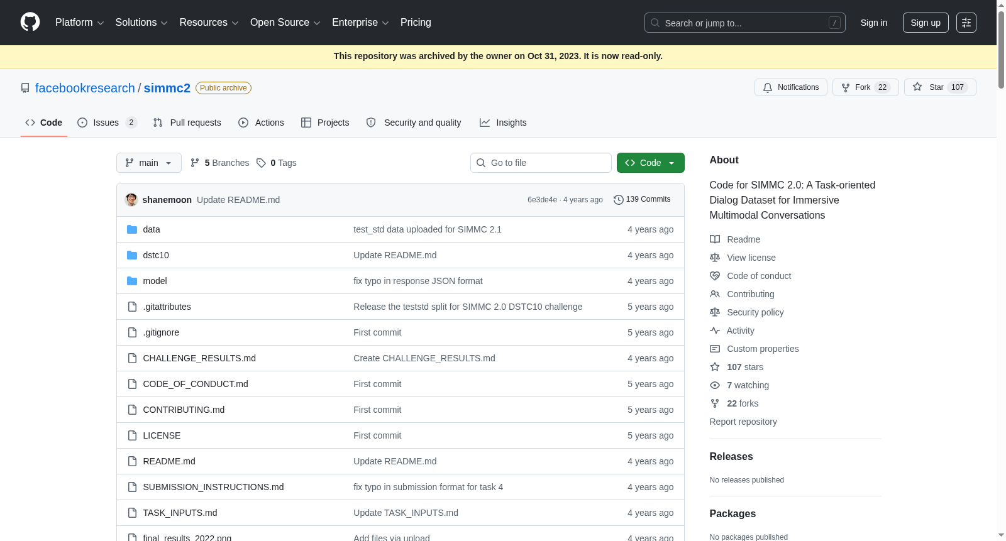1006x541 pixels.
Task: Click the forks icon in About sidebar
Action: point(715,403)
